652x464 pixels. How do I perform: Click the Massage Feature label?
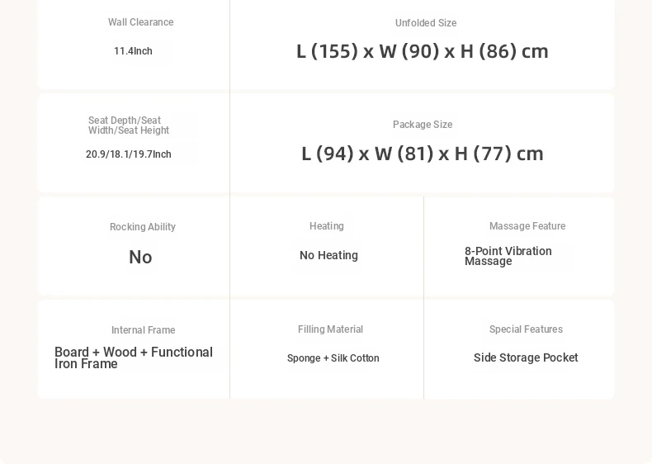tap(527, 226)
